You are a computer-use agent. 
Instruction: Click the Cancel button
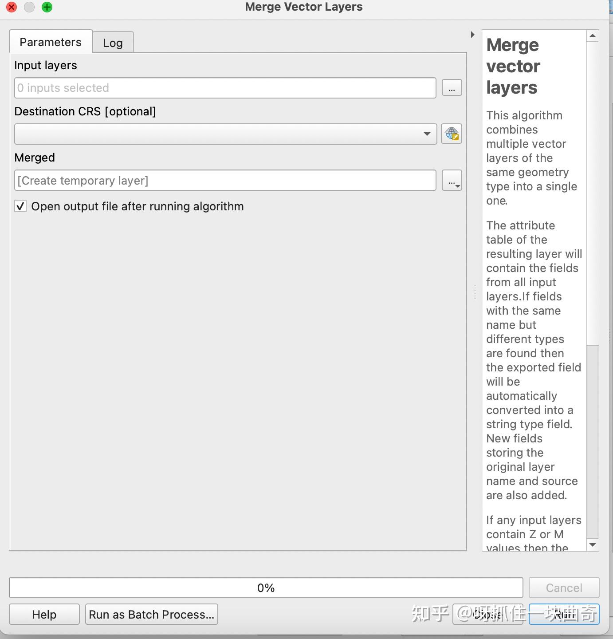563,587
